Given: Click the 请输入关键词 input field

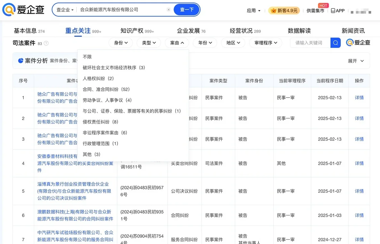Looking at the screenshot, I should [x=309, y=43].
